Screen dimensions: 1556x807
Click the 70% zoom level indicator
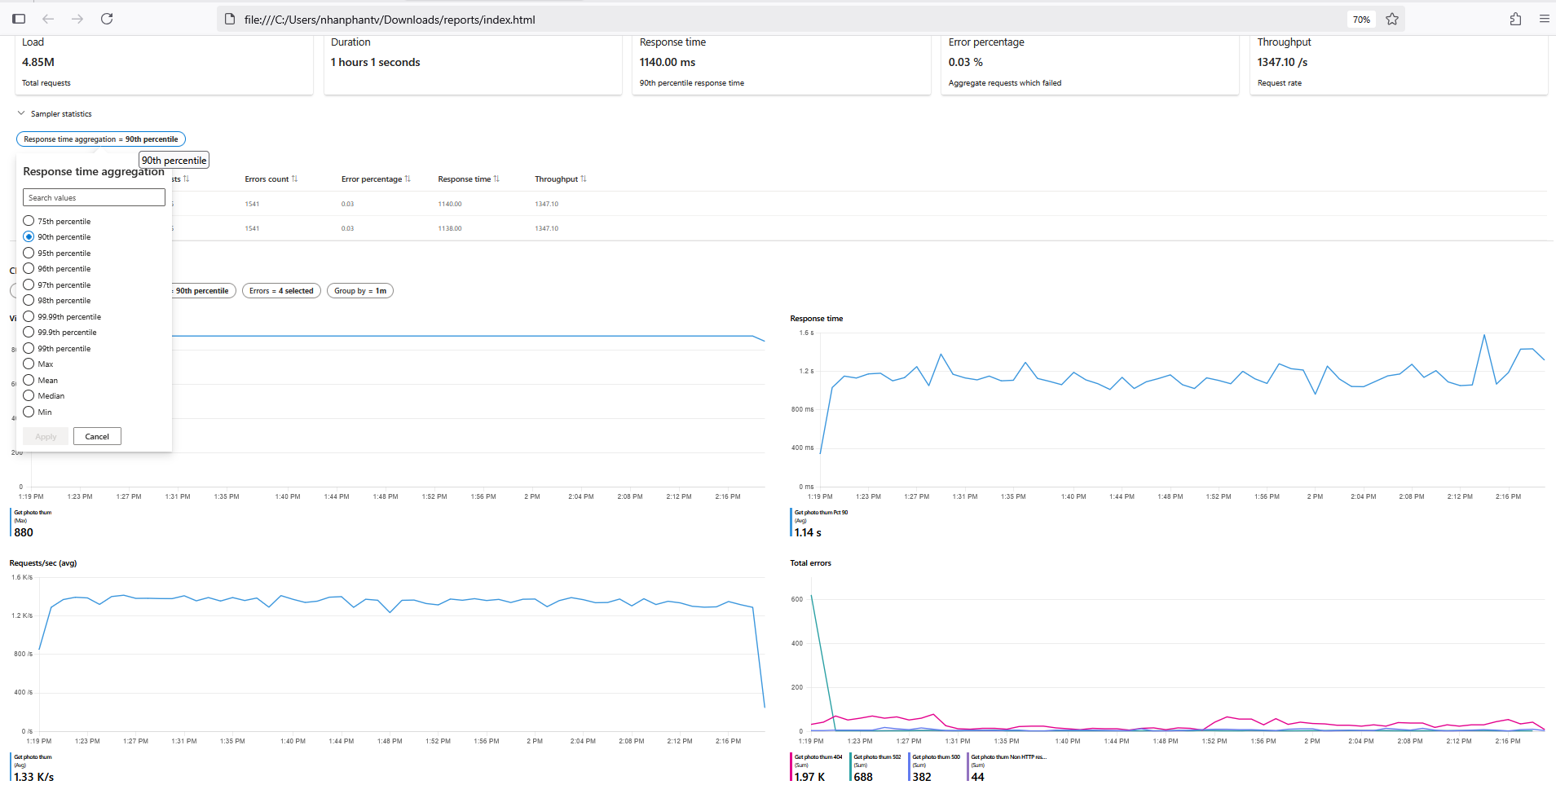(x=1361, y=20)
